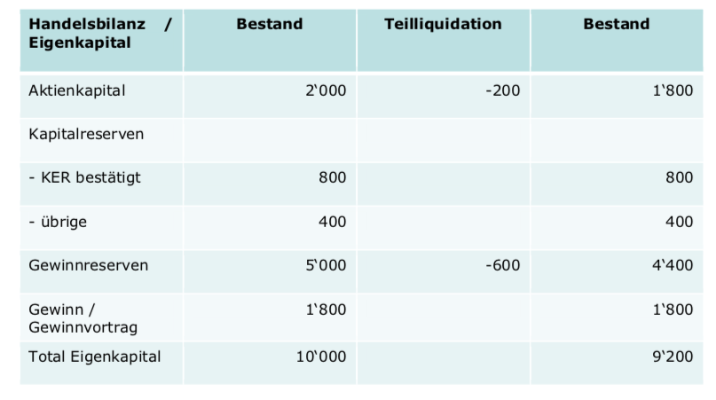
Task: Select the 10'000 total value
Action: [x=321, y=357]
